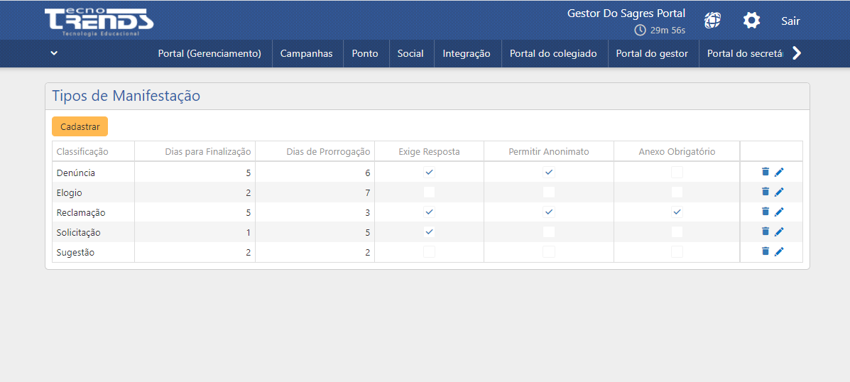The image size is (850, 382).
Task: Open edit for Sugestão row
Action: [x=779, y=251]
